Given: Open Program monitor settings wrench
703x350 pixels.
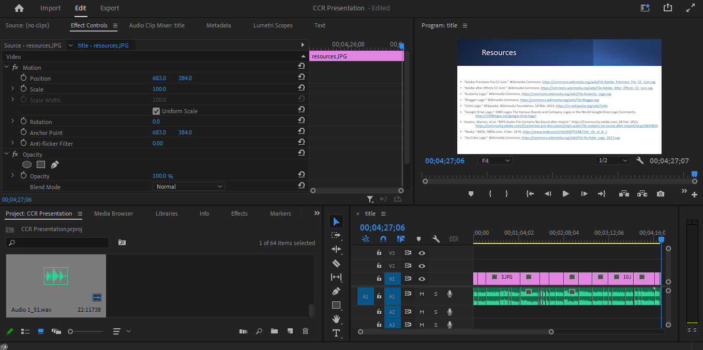Looking at the screenshot, I should (640, 161).
